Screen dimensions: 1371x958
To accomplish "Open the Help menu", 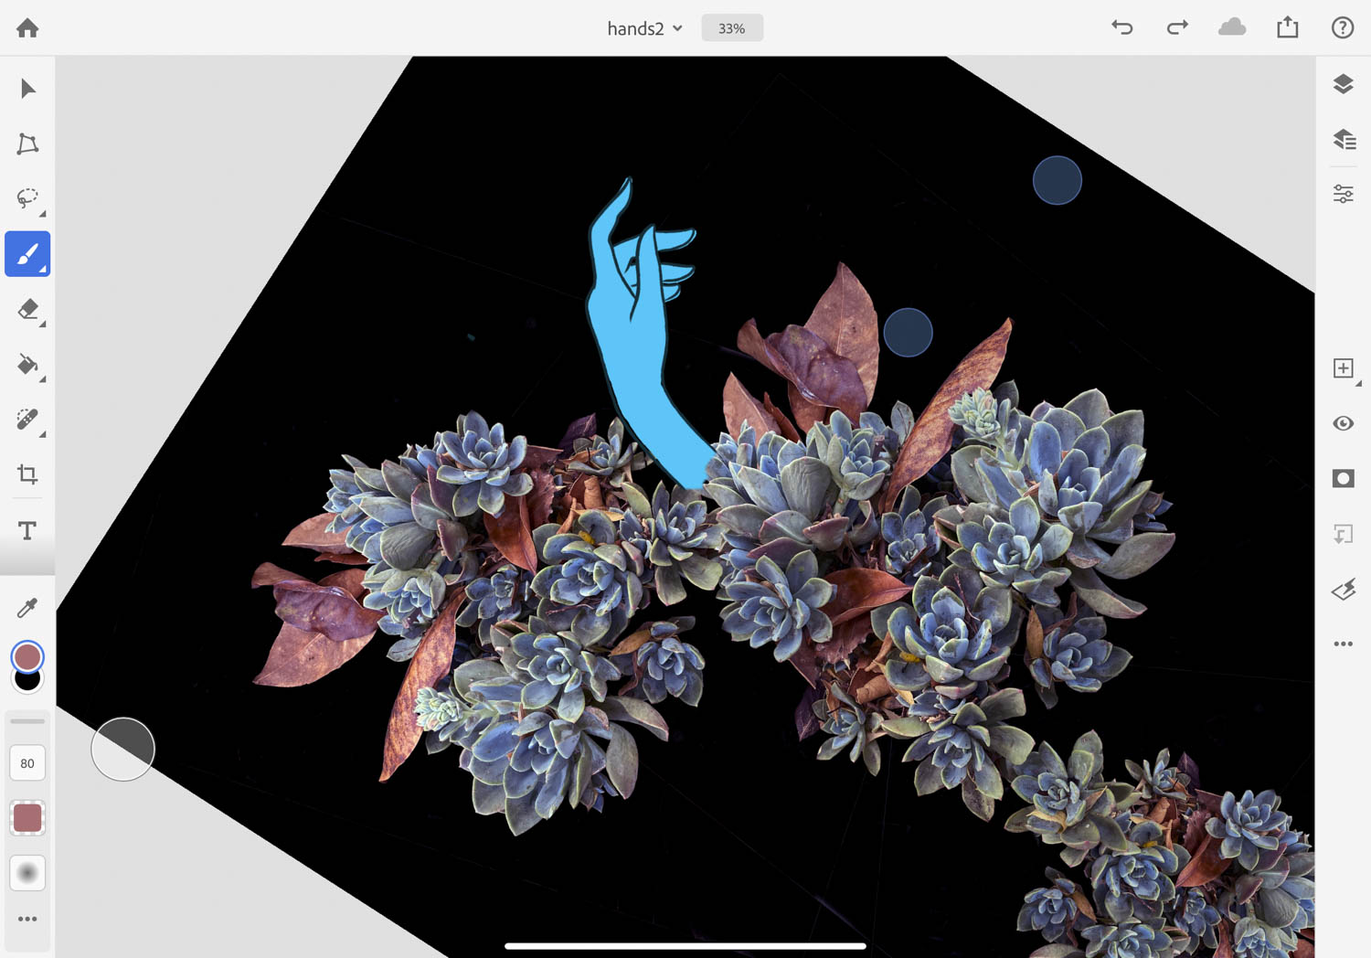I will (x=1343, y=27).
